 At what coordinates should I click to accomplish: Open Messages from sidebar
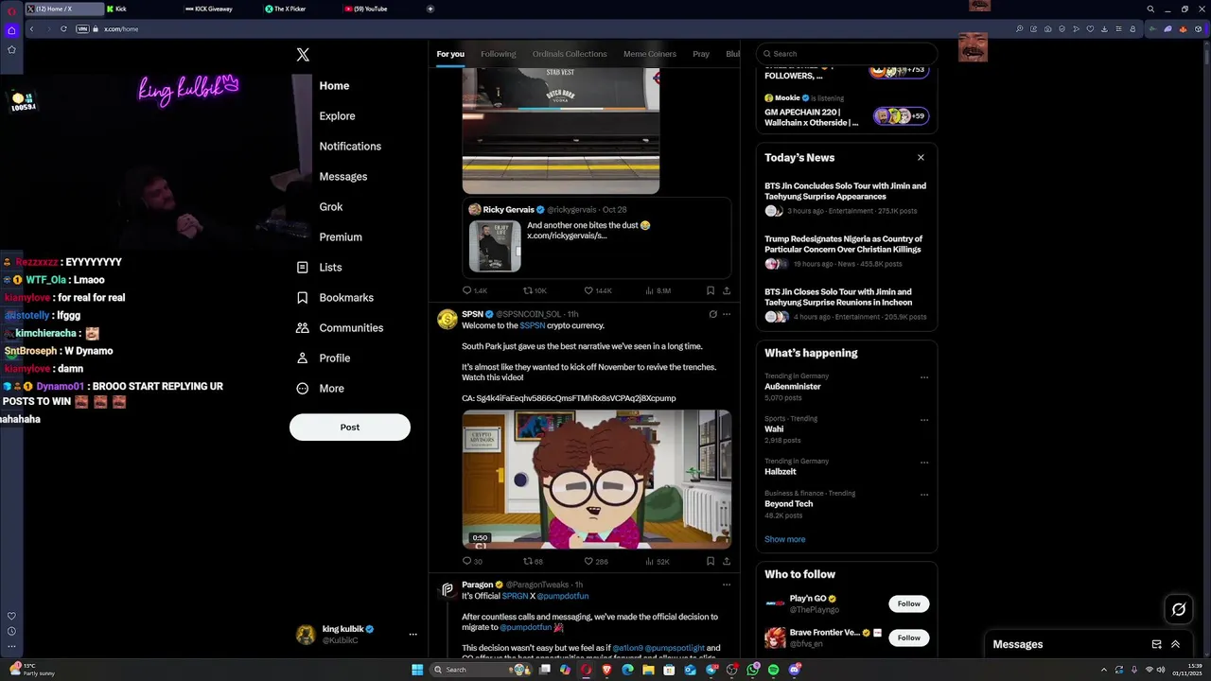click(343, 177)
